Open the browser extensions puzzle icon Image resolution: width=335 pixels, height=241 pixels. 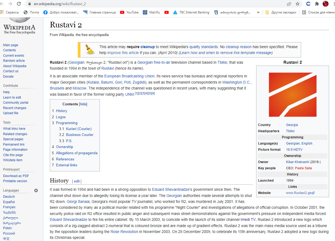pyautogui.click(x=317, y=4)
